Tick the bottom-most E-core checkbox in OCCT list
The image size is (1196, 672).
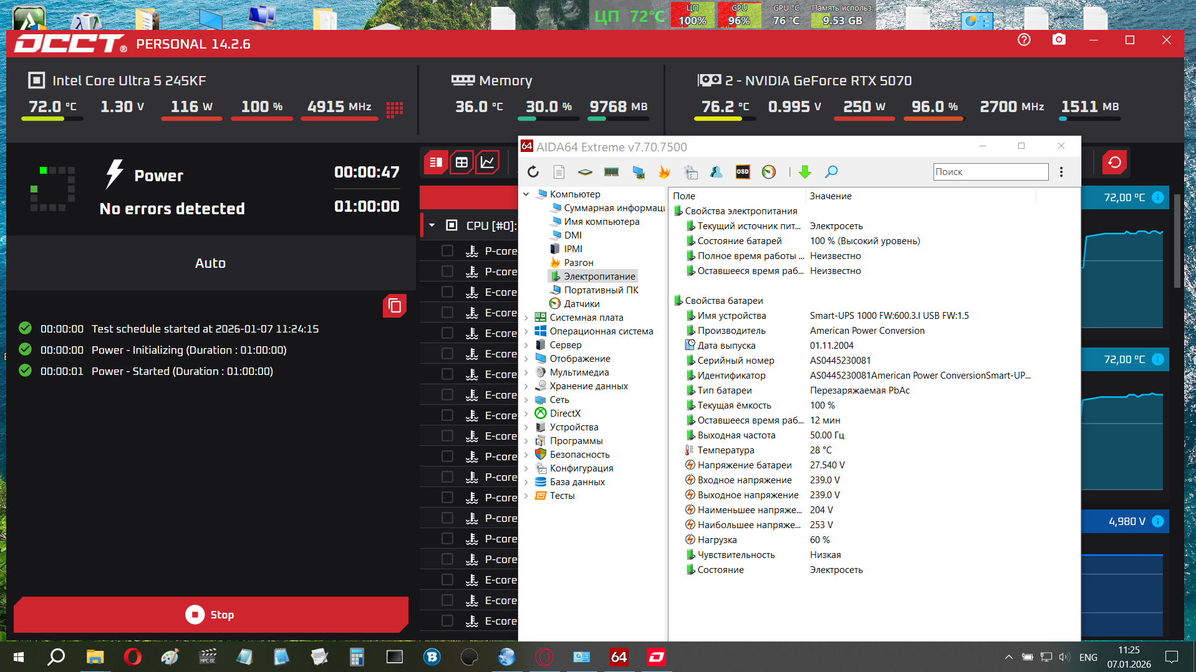[x=447, y=620]
